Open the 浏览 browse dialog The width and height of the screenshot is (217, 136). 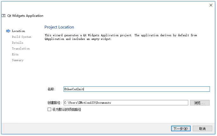click(200, 103)
